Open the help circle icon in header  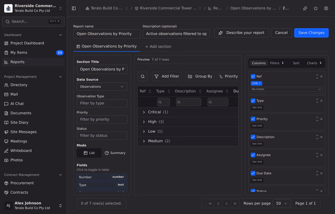(x=326, y=8)
